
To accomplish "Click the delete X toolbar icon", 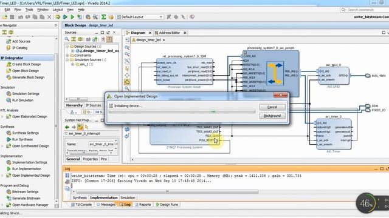I will (x=49, y=17).
